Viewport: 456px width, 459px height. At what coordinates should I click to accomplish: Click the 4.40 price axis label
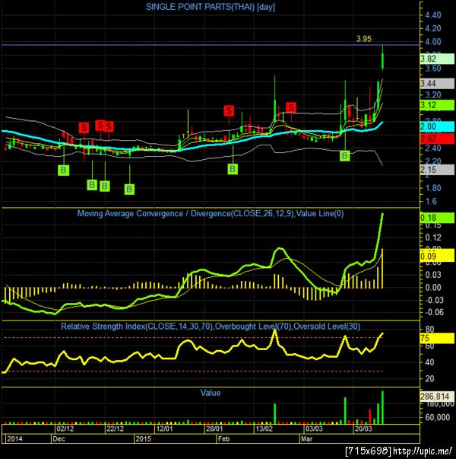pyautogui.click(x=433, y=15)
